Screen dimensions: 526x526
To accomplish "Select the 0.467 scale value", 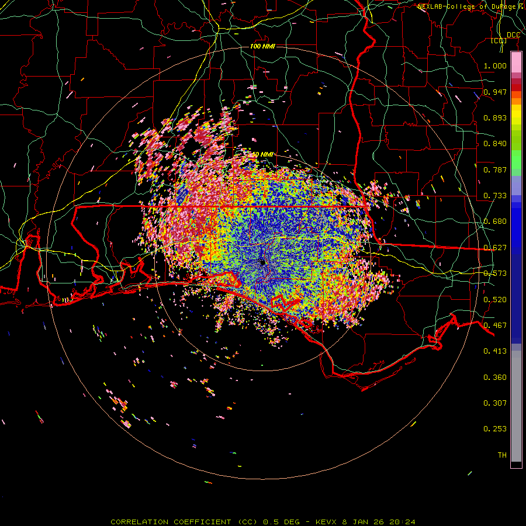I will (x=495, y=326).
